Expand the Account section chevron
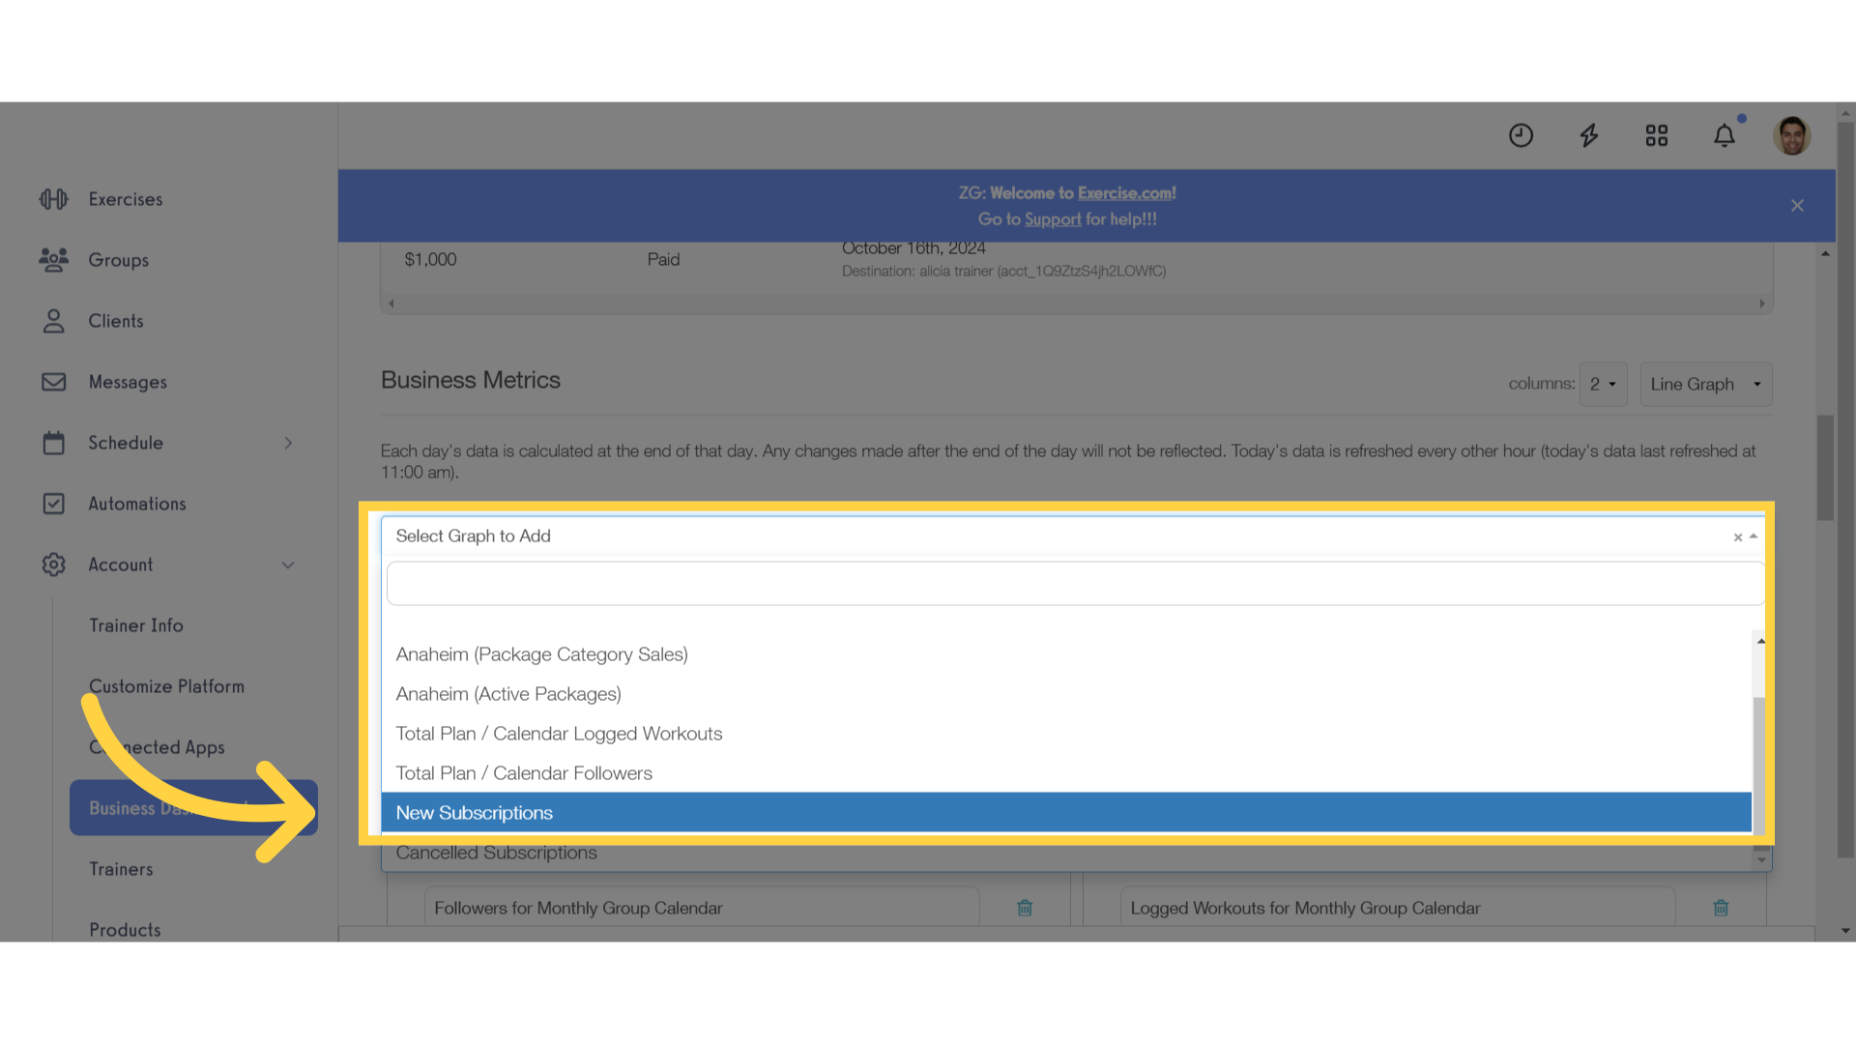1856x1044 pixels. click(288, 565)
